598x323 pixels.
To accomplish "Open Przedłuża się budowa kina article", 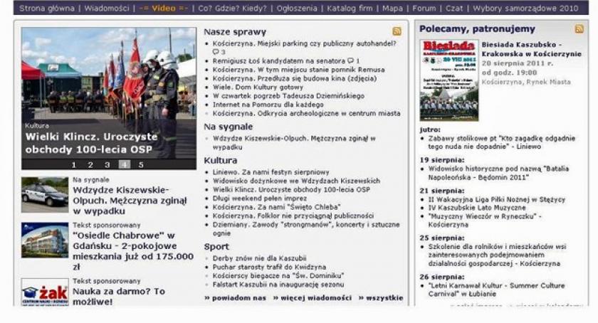I will click(x=295, y=78).
